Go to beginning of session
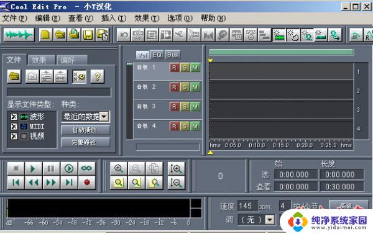Image resolution: width=373 pixels, height=234 pixels. tap(16, 182)
